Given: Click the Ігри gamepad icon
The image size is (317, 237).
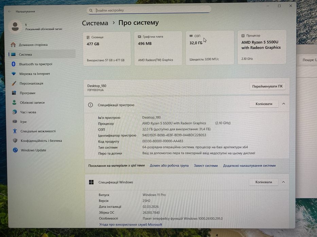Looking at the screenshot, I should pyautogui.click(x=15, y=122).
